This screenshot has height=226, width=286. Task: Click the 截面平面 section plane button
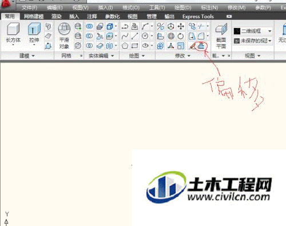click(221, 35)
